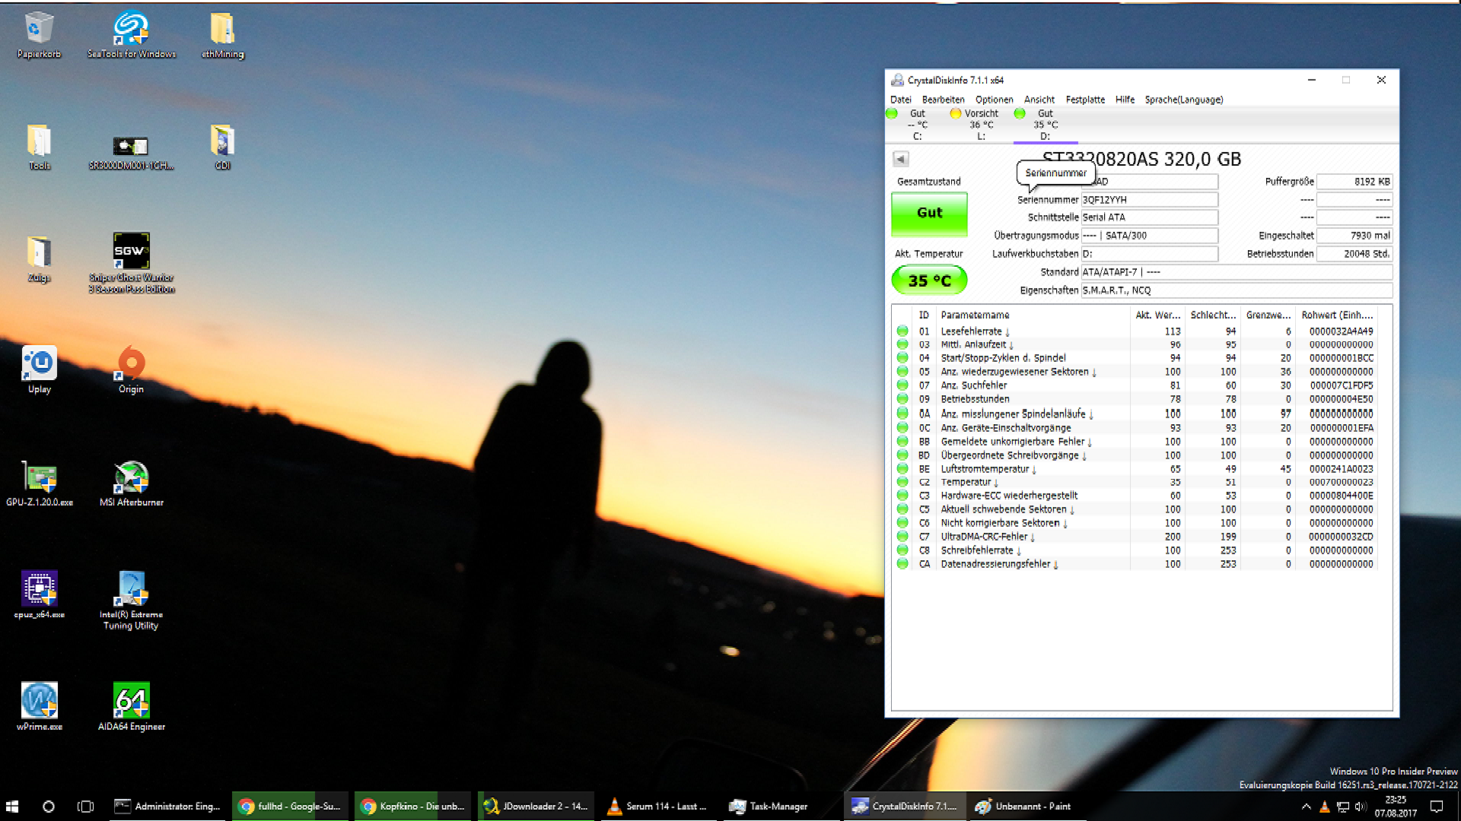Select drive L: with Vorsicht status

(x=980, y=125)
